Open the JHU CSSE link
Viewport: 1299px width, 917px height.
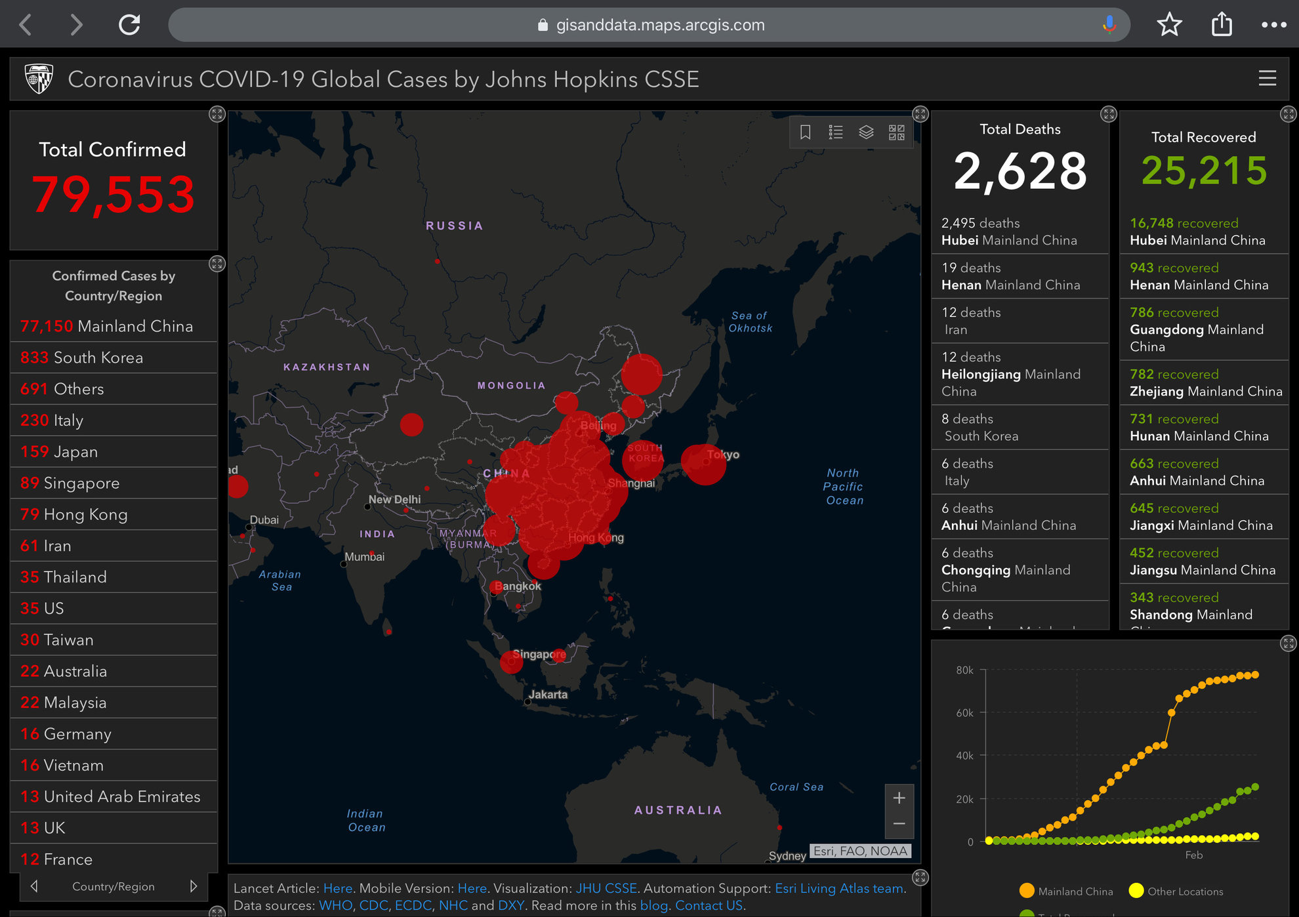click(x=606, y=888)
